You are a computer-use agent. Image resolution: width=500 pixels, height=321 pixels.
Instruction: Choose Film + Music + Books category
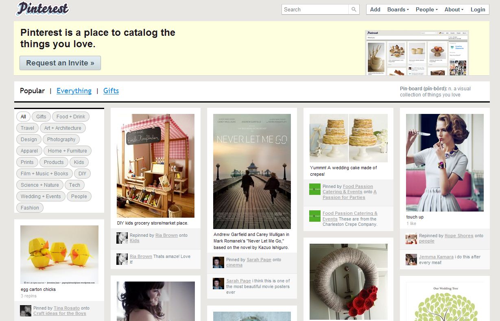(45, 174)
